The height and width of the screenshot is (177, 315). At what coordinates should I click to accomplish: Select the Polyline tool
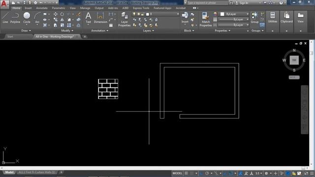coord(15,18)
